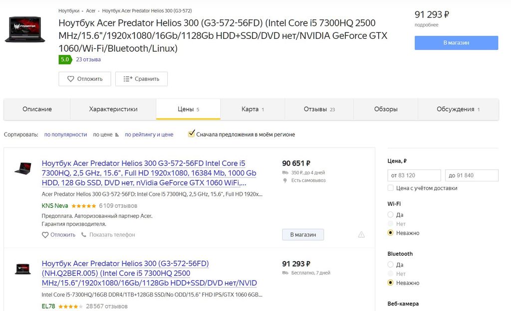Select Да under the Bluetooth filter
Image resolution: width=511 pixels, height=311 pixels.
click(x=391, y=265)
